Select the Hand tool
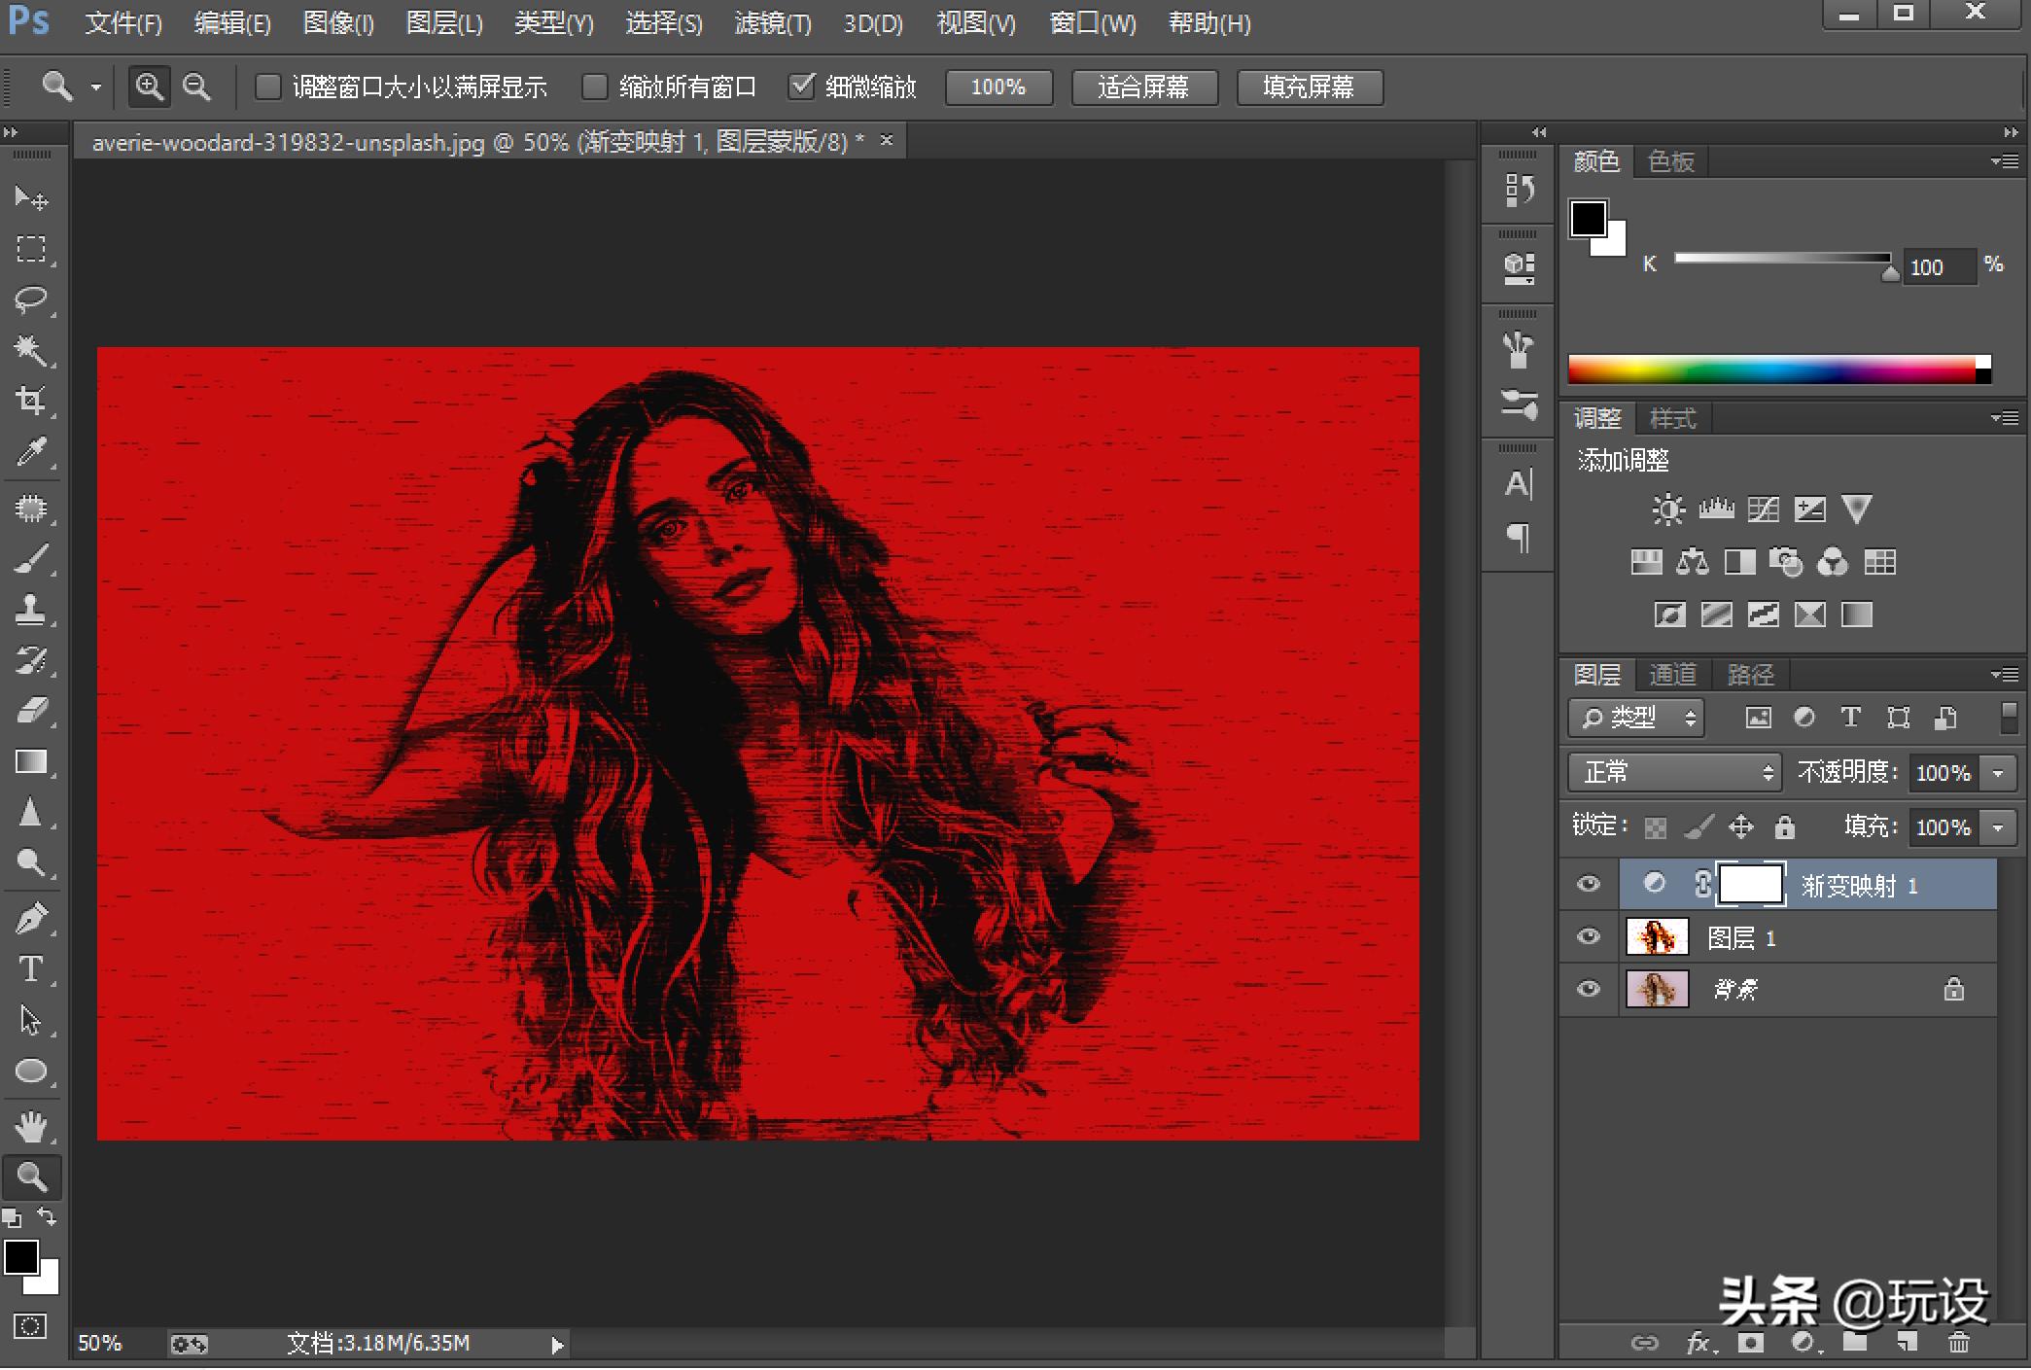 click(31, 1127)
